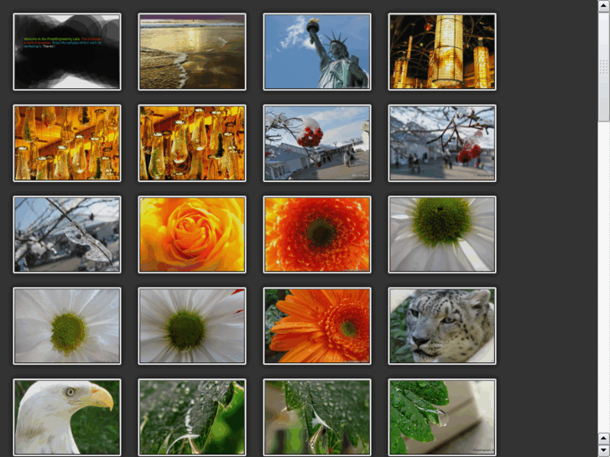Open the Statue of Liberty thumbnail
Viewport: 610px width, 457px height.
coord(317,52)
